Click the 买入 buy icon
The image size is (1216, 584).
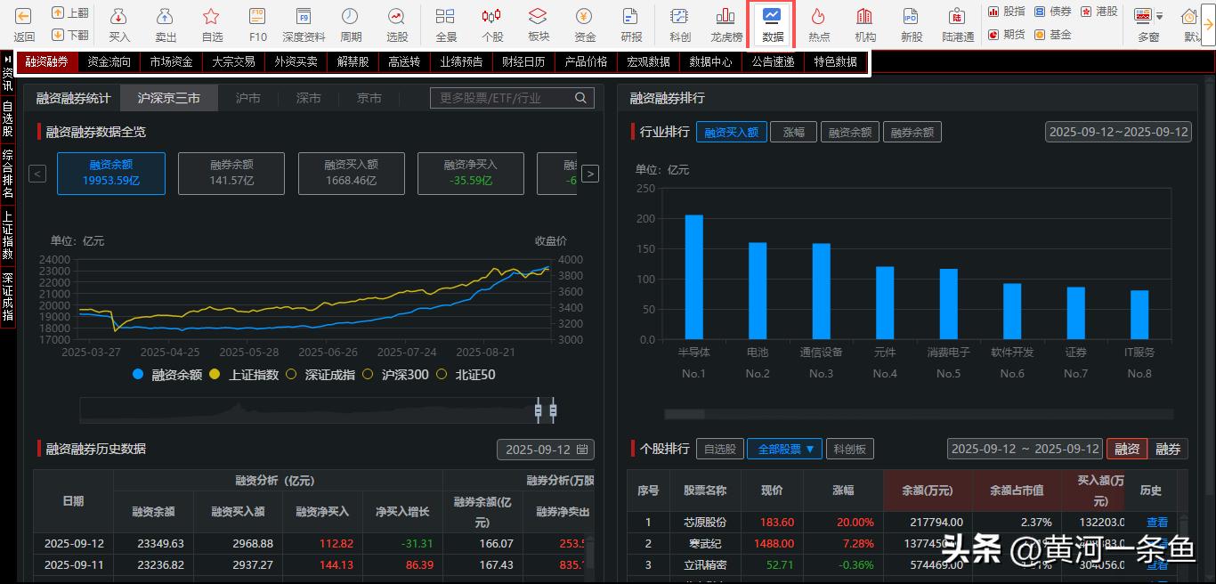pos(119,23)
